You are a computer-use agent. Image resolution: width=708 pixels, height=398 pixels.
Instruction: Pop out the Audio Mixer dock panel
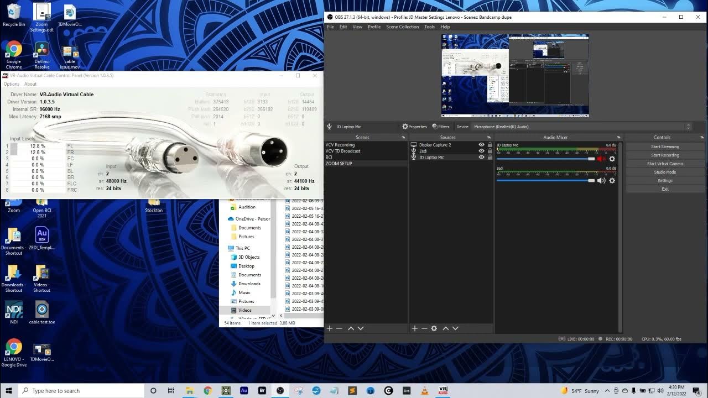pos(618,138)
